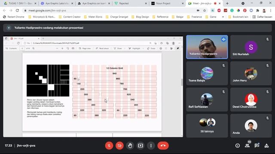This screenshot has height=154, width=275.
Task: Open Belajar bookmark folder
Action: point(177,17)
